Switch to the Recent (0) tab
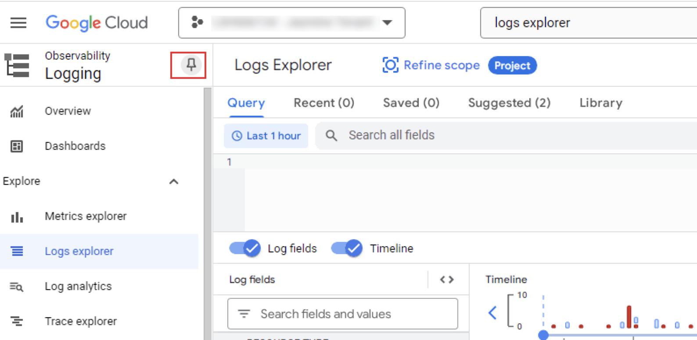The width and height of the screenshot is (697, 340). pyautogui.click(x=324, y=103)
